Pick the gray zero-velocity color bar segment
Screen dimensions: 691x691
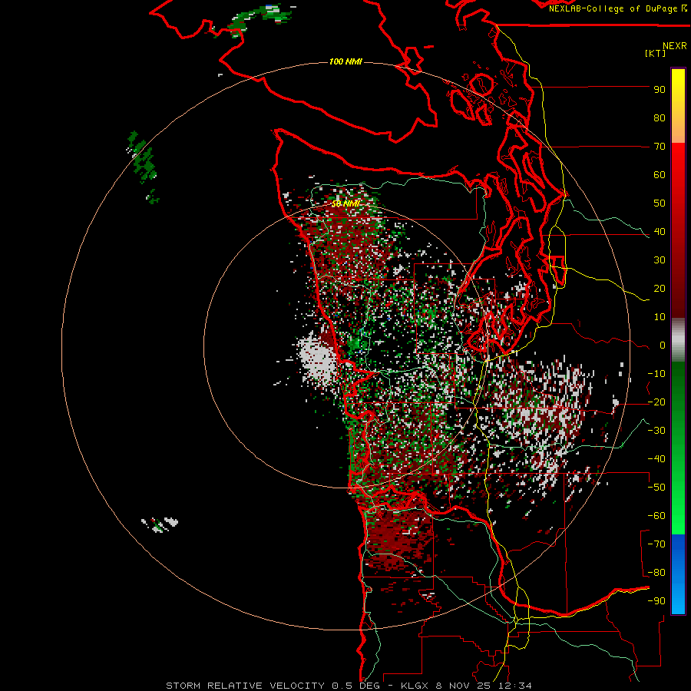coord(678,342)
